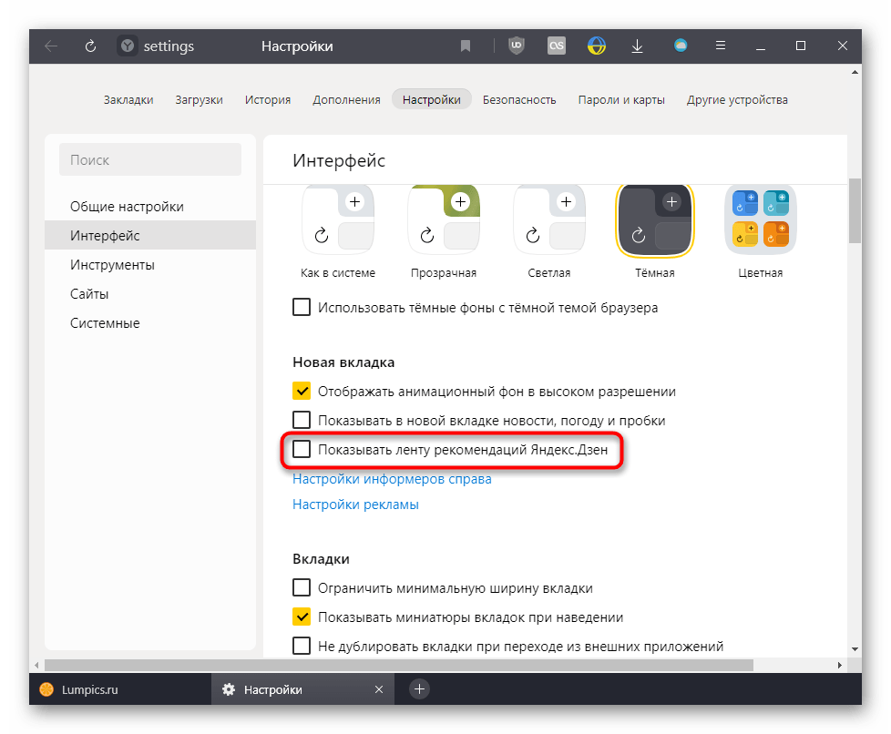Click the horizontal scroll left arrow
Viewport: 891px width, 734px height.
36,665
